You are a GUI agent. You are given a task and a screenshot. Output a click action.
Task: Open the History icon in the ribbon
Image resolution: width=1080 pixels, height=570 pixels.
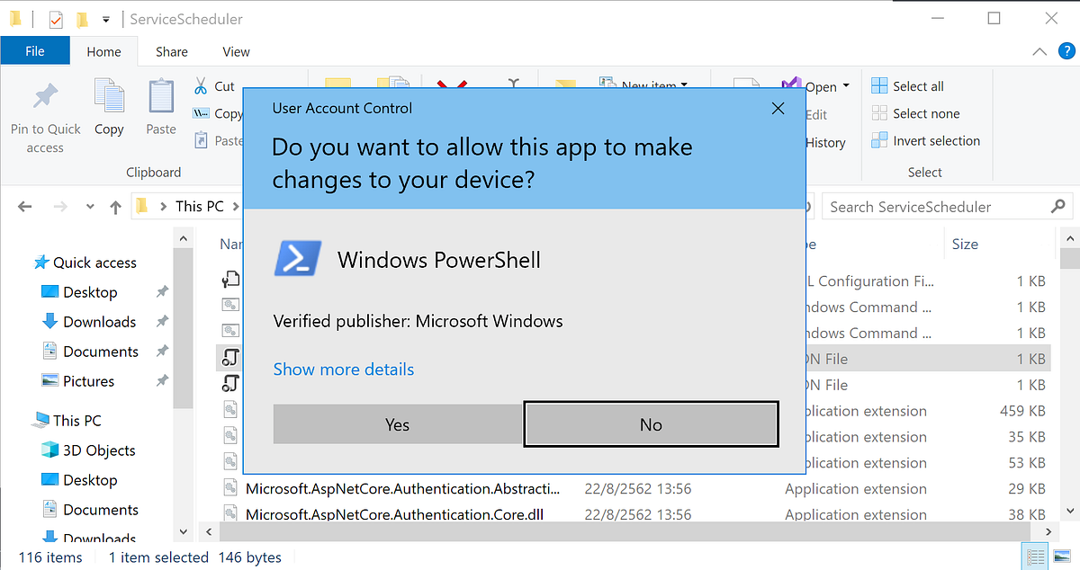[x=823, y=141]
